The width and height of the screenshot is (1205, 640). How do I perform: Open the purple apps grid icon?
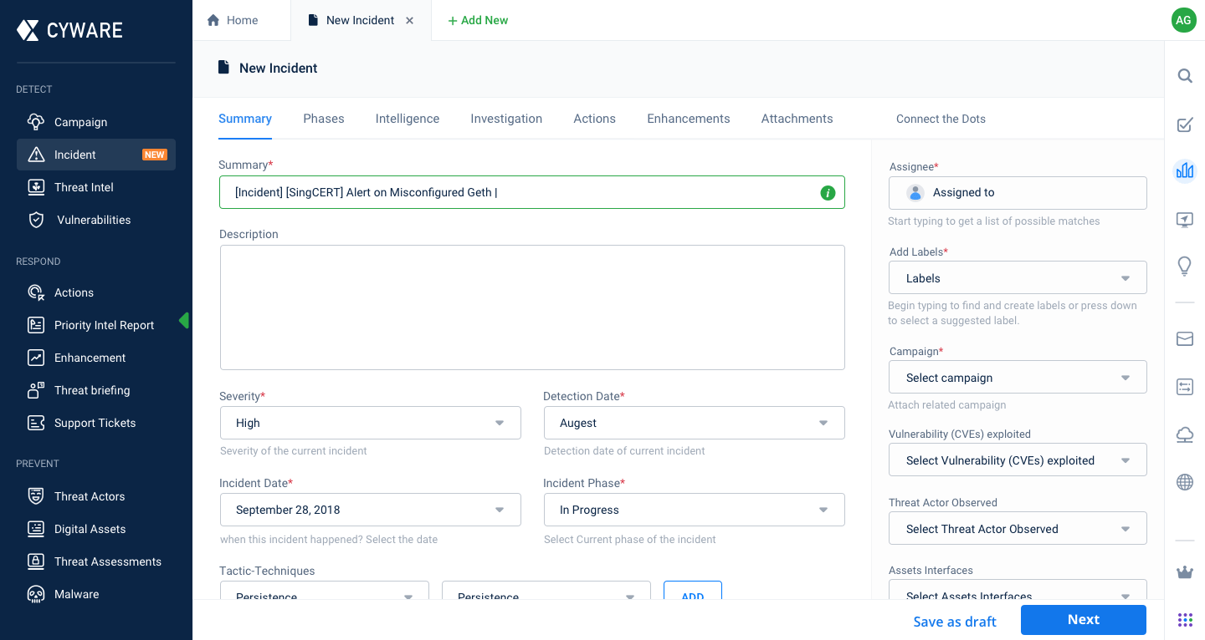(1185, 619)
